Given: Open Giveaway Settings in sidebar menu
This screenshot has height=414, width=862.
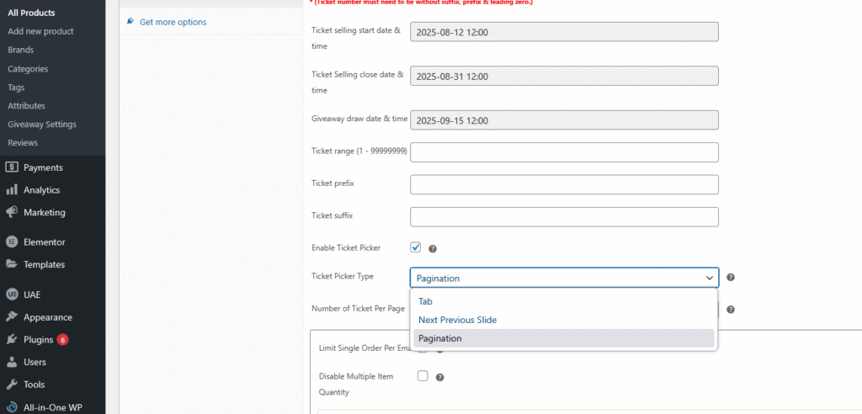Looking at the screenshot, I should (x=42, y=125).
